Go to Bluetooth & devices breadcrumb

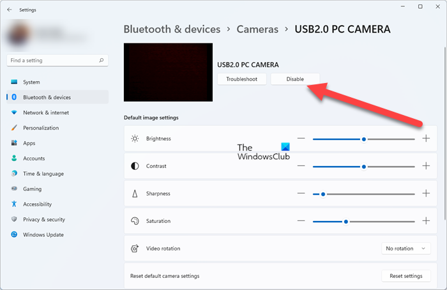172,29
